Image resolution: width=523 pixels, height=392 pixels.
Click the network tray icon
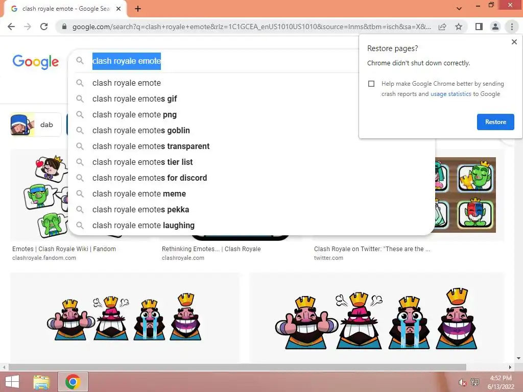tap(475, 382)
